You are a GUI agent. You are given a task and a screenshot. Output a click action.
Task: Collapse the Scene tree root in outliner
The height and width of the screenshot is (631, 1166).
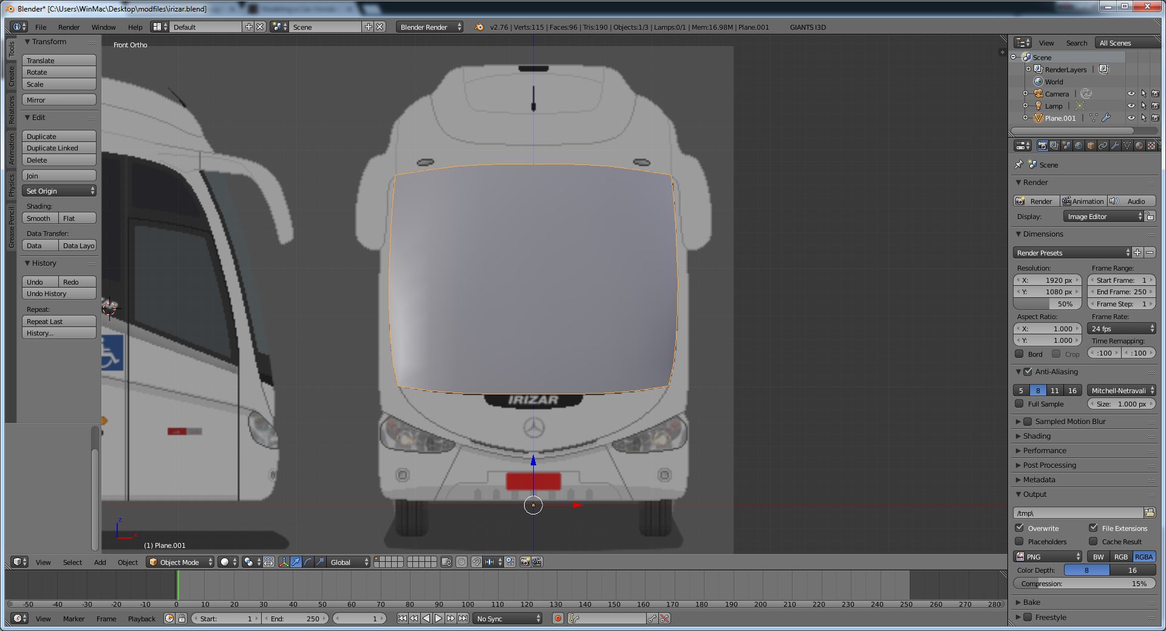[1014, 57]
